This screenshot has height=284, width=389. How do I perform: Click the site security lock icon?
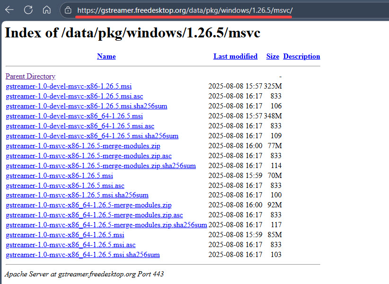point(68,10)
